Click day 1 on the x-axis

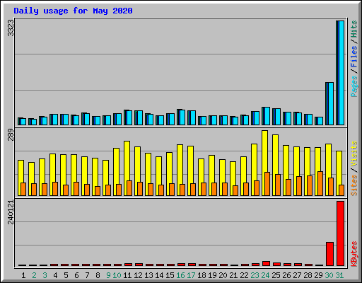(x=23, y=275)
